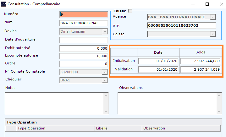This screenshot has width=226, height=137.
Task: Maximize the Consultation window
Action: point(207,4)
